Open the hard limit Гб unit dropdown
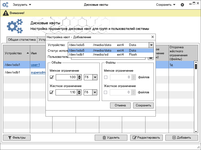 click(95, 92)
